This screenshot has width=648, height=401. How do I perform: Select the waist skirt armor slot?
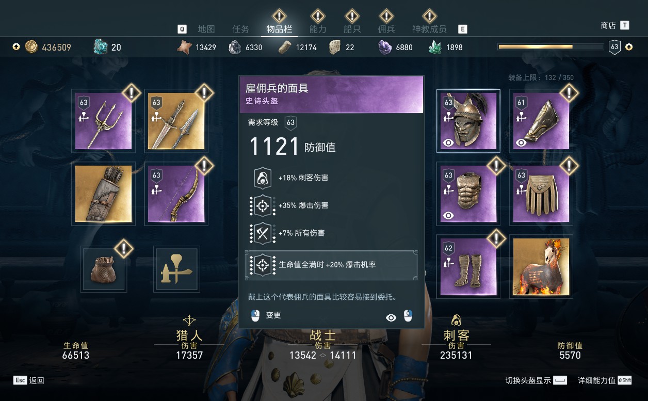[x=541, y=194]
